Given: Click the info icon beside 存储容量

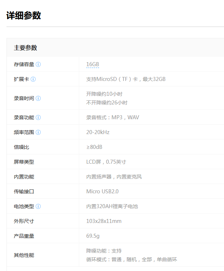Looking at the screenshot, I should tap(38, 64).
